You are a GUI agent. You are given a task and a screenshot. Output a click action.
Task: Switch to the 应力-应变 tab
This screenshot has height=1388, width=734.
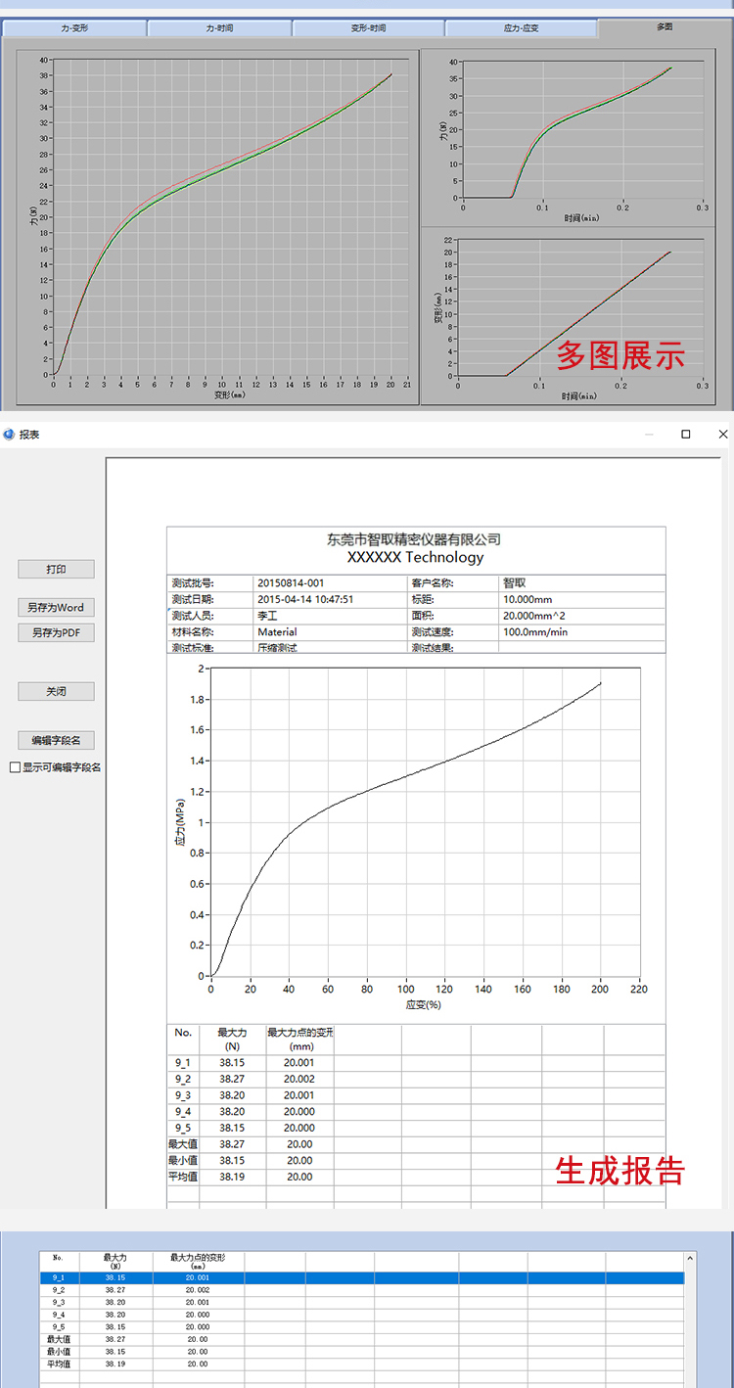[521, 28]
